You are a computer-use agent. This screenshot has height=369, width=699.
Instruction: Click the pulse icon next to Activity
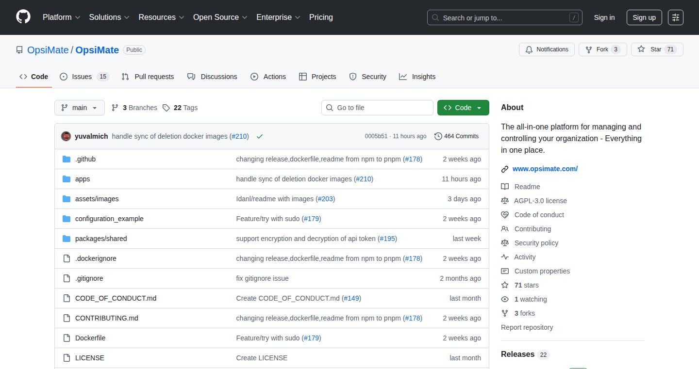click(505, 257)
